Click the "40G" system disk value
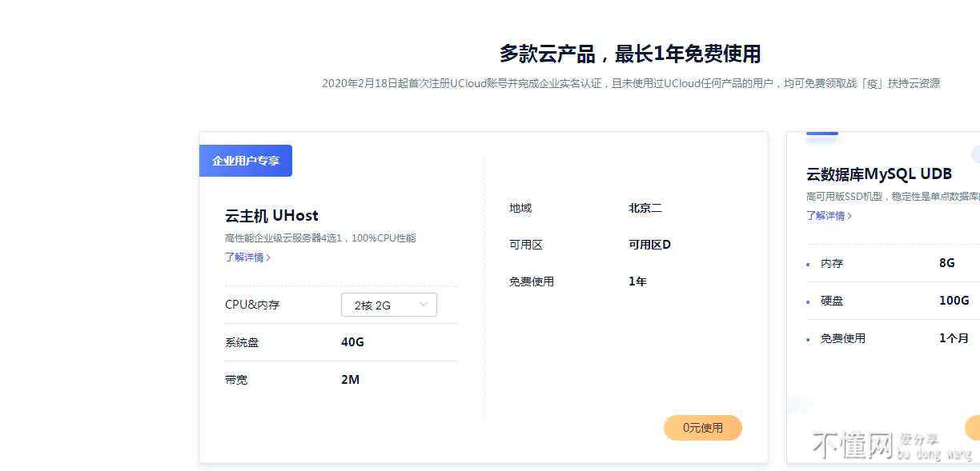980x471 pixels. 352,342
